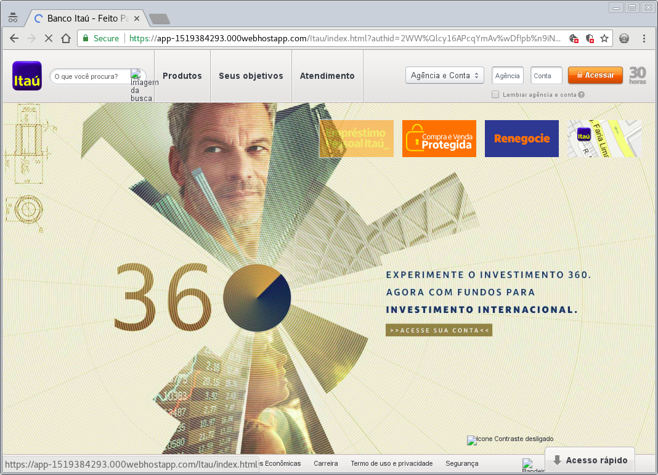Image resolution: width=658 pixels, height=475 pixels.
Task: Close the Banco Itaú tab
Action: (x=137, y=18)
